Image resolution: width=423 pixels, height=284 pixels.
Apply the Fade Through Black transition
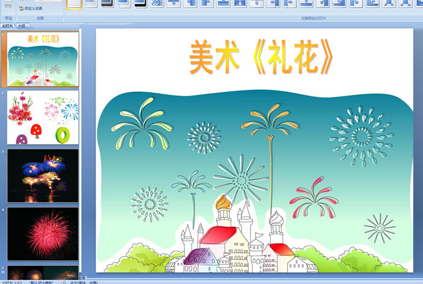[x=108, y=3]
